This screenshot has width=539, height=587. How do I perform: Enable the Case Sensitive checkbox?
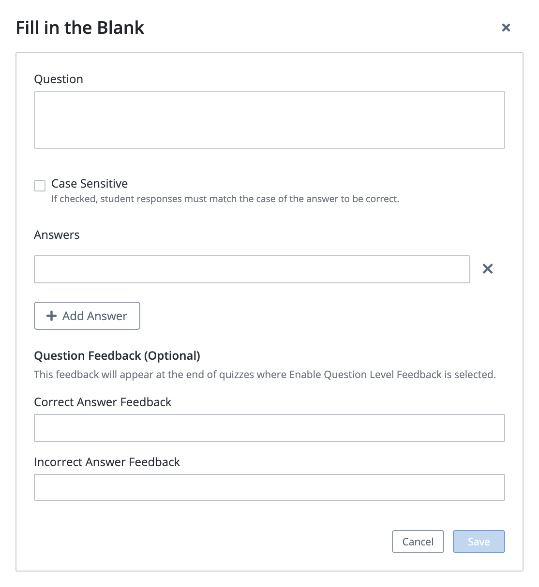tap(40, 186)
